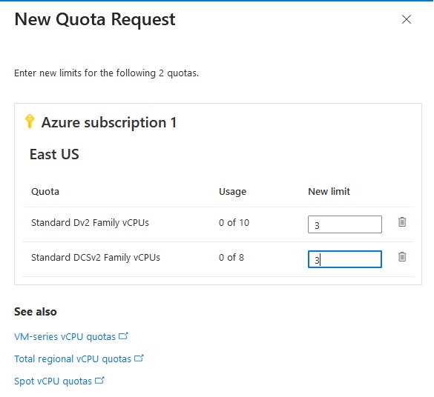
Task: Click external link icon beside VM-series vCPU quotas
Action: 123,336
